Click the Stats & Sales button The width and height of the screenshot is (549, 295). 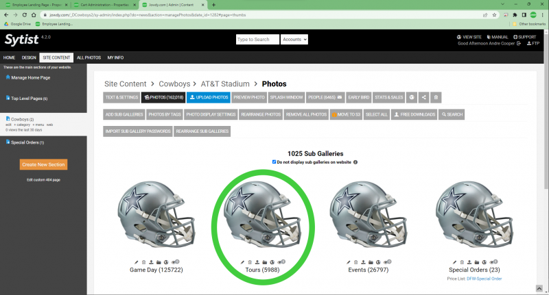[x=389, y=97]
